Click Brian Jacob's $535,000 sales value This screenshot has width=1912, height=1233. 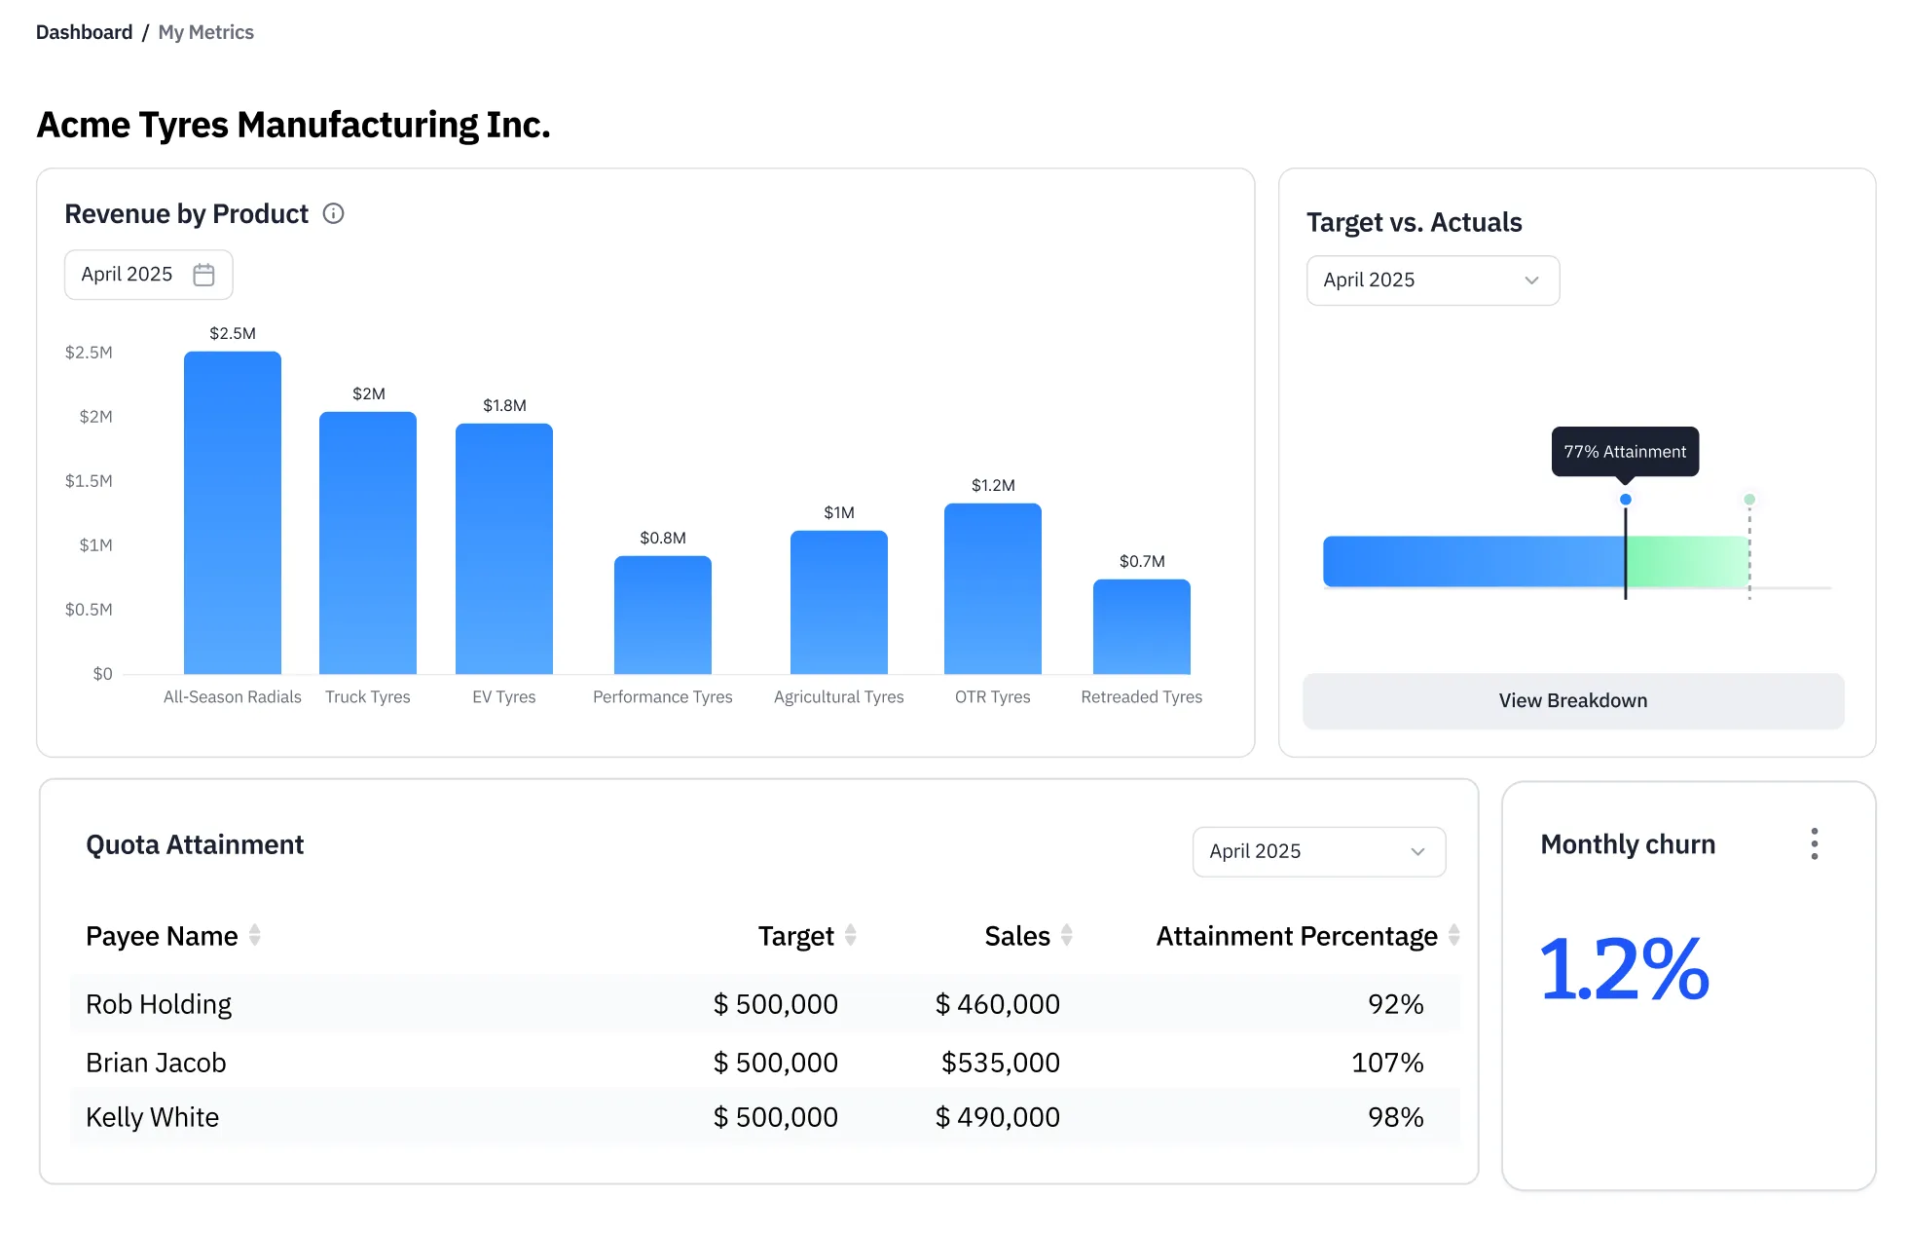(1000, 1063)
